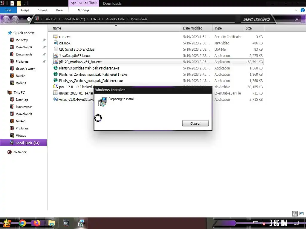The height and width of the screenshot is (229, 306).
Task: Click the Windows Installer taskbar icon
Action: coord(81,223)
